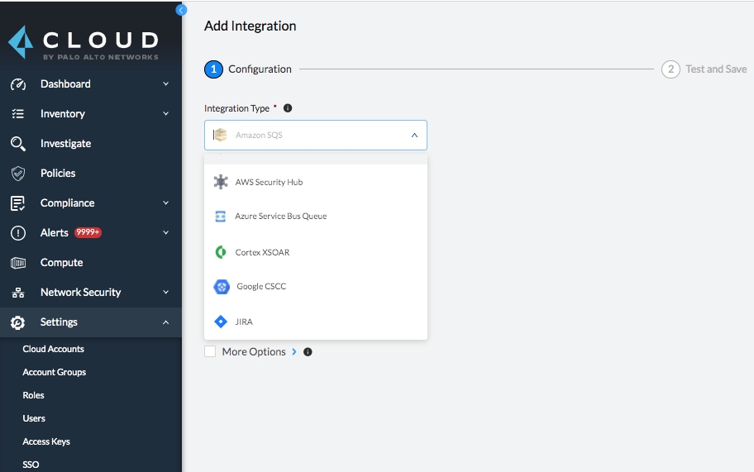
Task: Expand the Network Security chevron
Action: pyautogui.click(x=165, y=293)
